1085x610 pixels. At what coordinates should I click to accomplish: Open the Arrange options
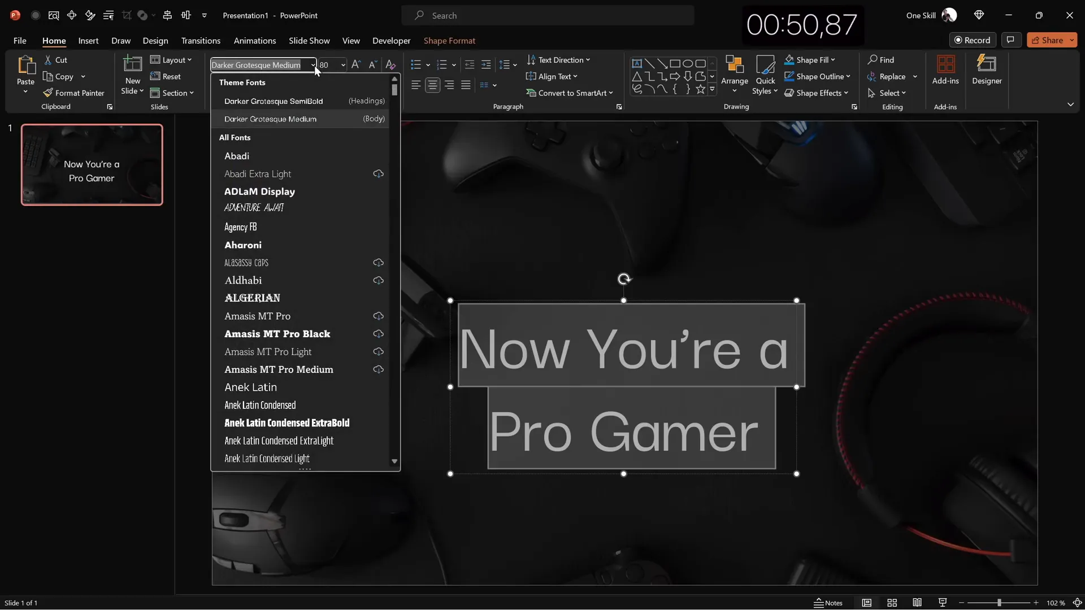734,74
